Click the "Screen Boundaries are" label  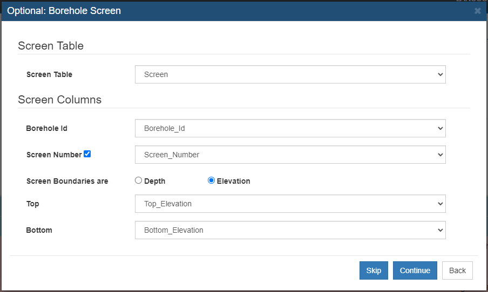tap(67, 181)
